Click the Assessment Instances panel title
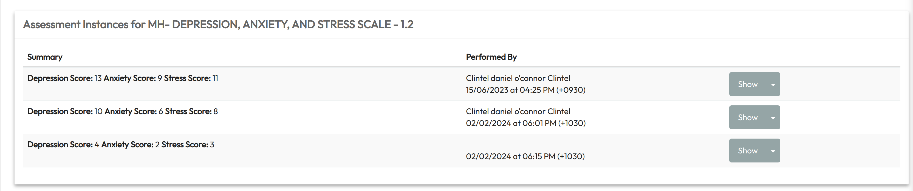Viewport: 913px width, 191px height. coord(218,24)
